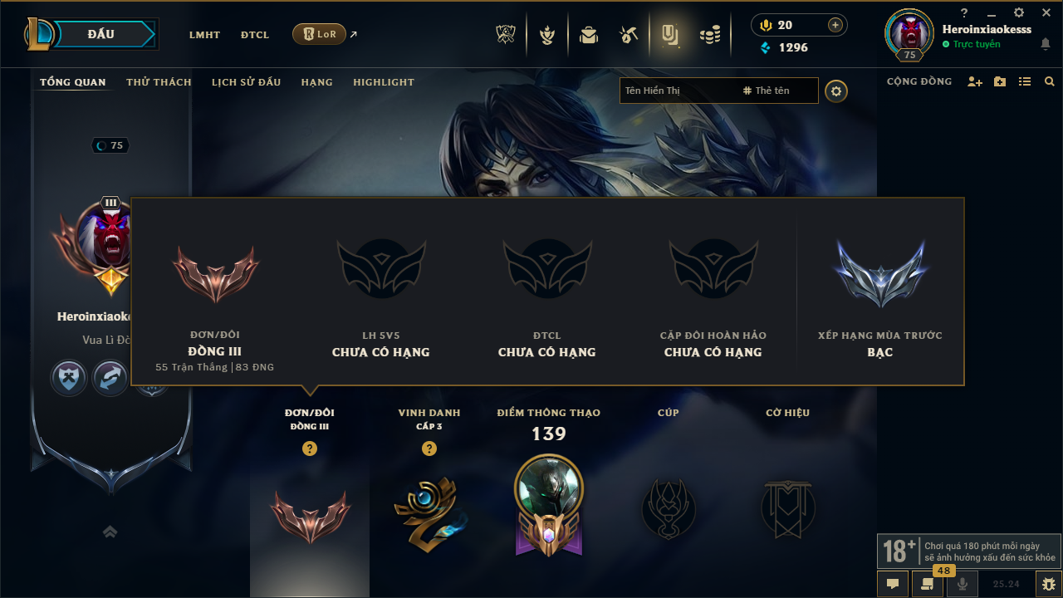Open the notifications bell icon
Viewport: 1063px width, 598px height.
(x=1045, y=45)
